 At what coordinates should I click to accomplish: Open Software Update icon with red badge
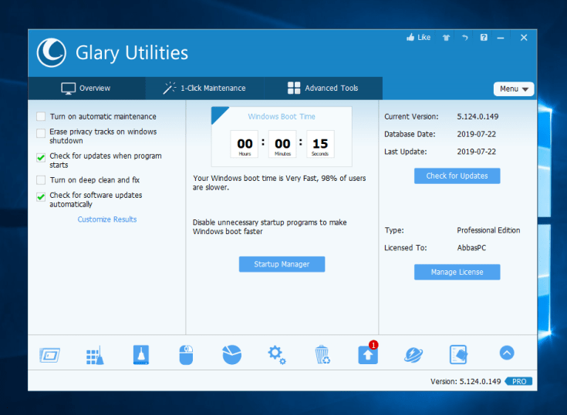(x=368, y=354)
